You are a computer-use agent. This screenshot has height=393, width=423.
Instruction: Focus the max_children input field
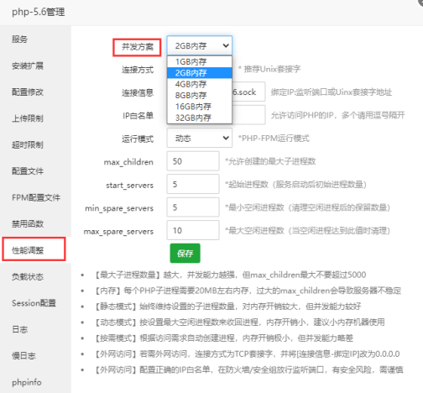[193, 161]
